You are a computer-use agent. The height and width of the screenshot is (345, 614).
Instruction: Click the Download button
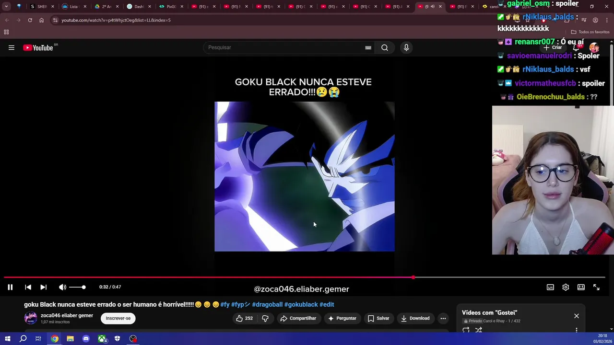point(415,318)
